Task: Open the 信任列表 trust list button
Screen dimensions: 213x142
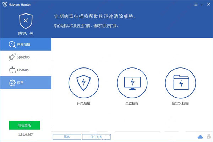Action: pos(96,137)
